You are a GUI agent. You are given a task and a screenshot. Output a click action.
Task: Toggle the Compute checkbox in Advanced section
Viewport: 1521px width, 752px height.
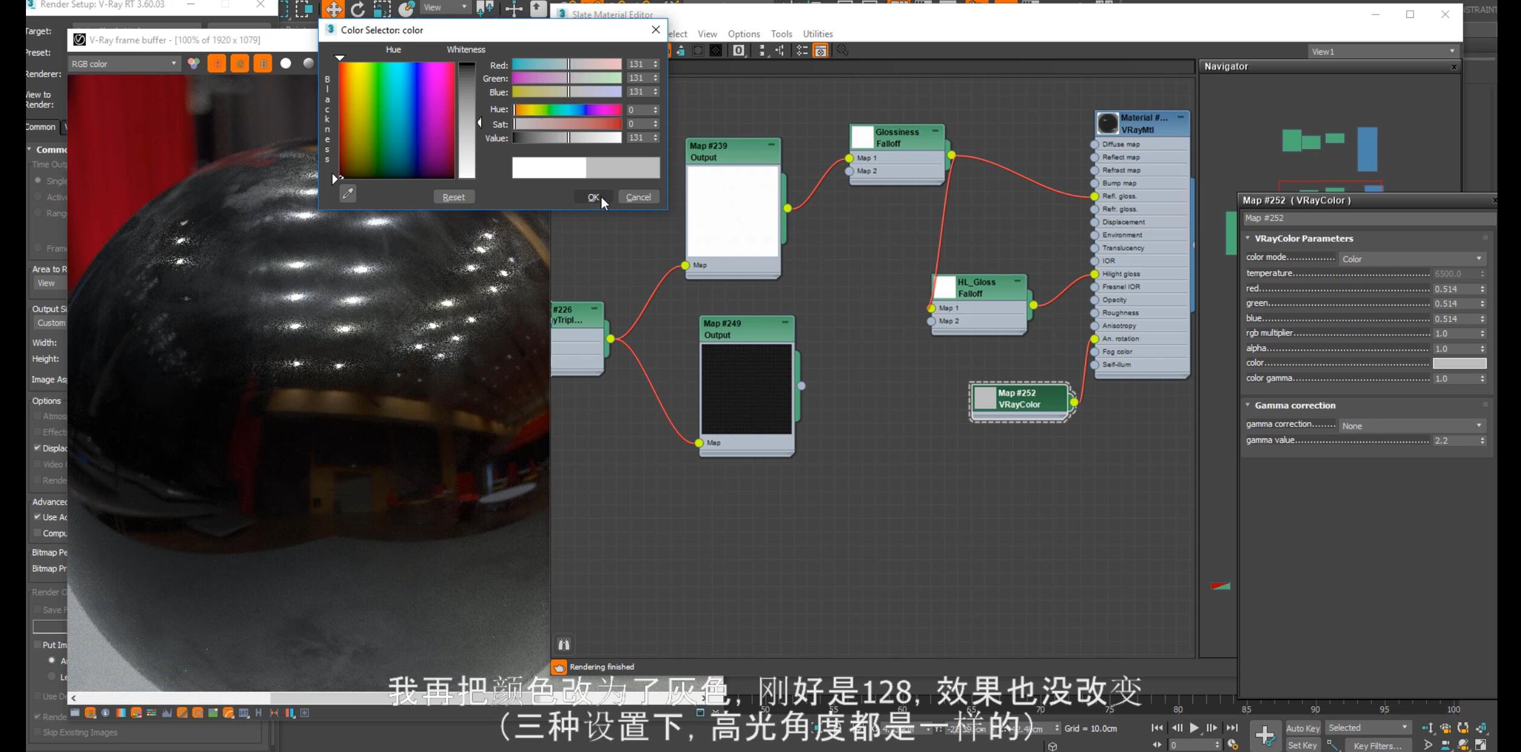coord(37,533)
